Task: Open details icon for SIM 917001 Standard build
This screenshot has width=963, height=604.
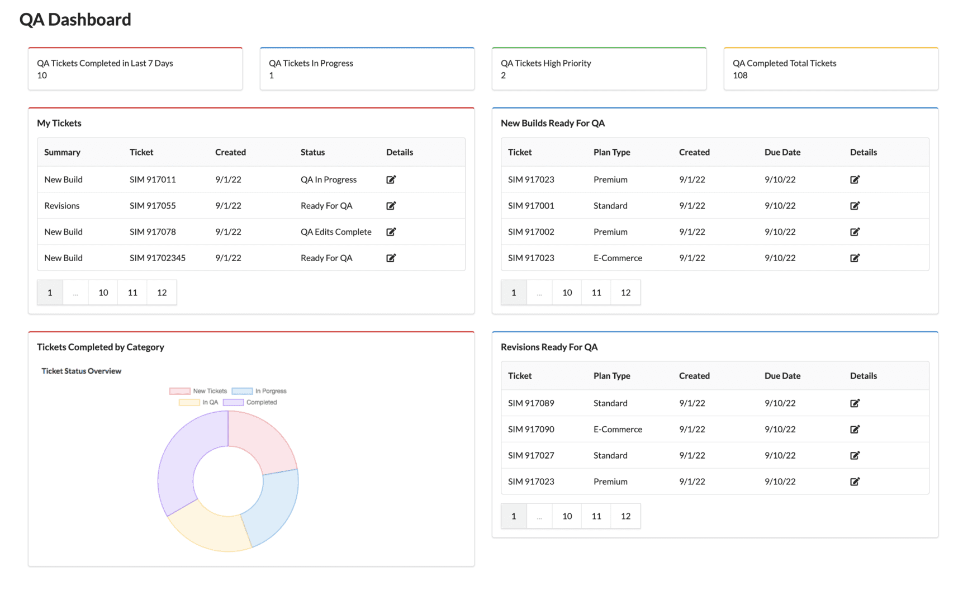Action: tap(855, 206)
